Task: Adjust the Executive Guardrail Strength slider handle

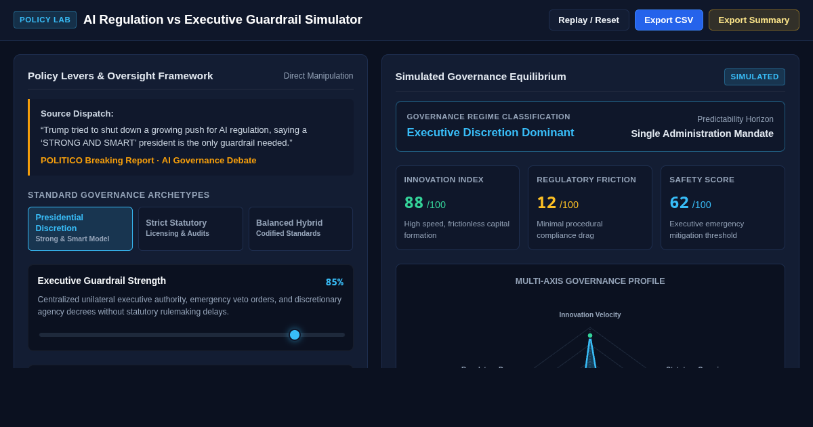Action: (x=295, y=335)
